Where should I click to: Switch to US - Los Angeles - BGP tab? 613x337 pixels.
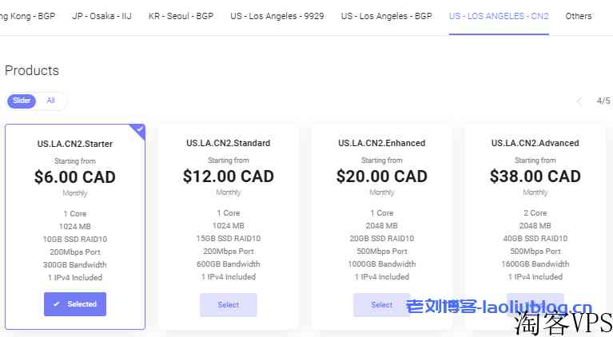pos(386,16)
